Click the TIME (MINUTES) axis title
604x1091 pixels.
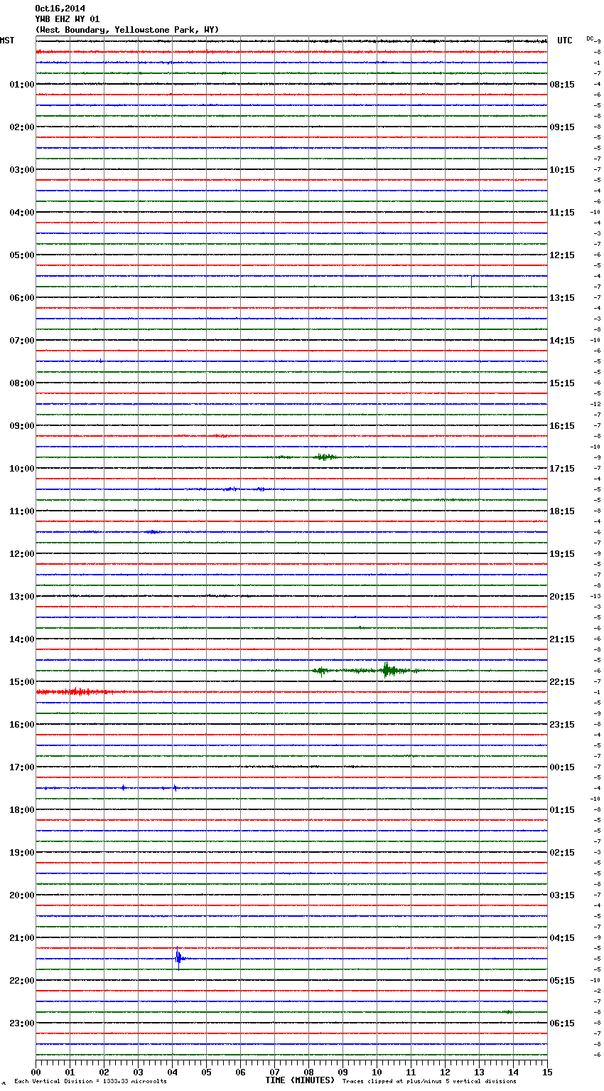300,1080
